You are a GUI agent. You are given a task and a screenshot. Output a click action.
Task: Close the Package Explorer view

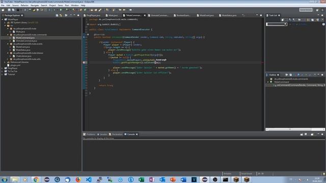22,15
